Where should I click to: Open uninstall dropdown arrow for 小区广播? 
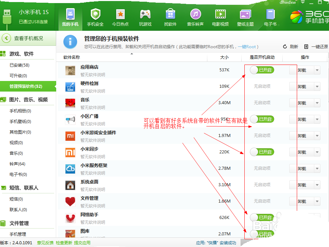click(317, 119)
